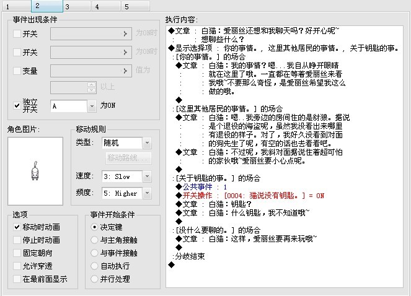Select the 文章 line 我的事情？嗯...我自从睁开眼睛

point(257,65)
